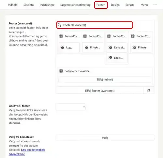Click Vælg button for biblioteket
The width and height of the screenshot is (163, 158).
105,138
